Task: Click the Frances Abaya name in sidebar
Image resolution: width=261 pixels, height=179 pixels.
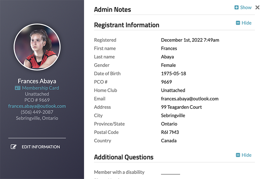Action: click(37, 81)
